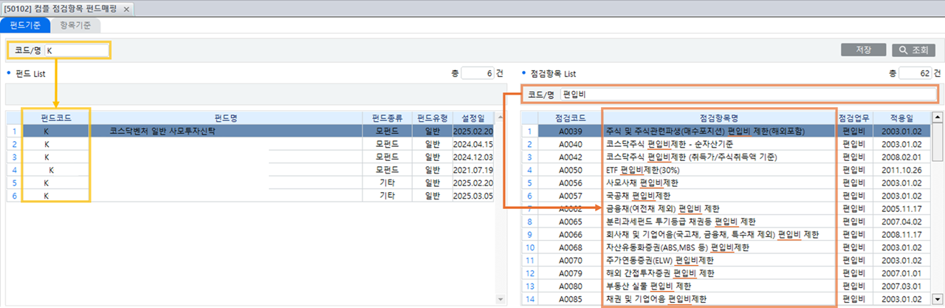Click item 국공채 편입비제한

[x=638, y=196]
